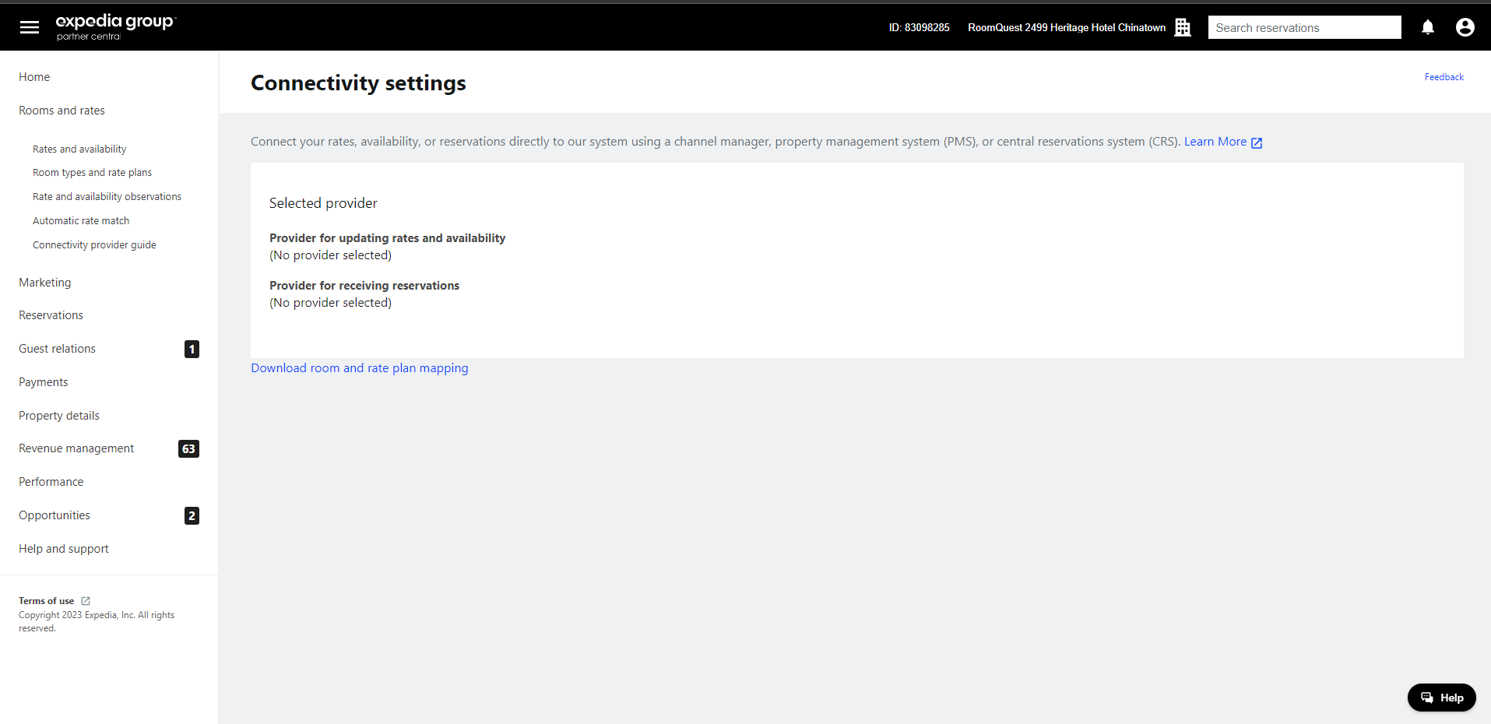Open Connectivity provider guide
Image resolution: width=1491 pixels, height=724 pixels.
[94, 245]
